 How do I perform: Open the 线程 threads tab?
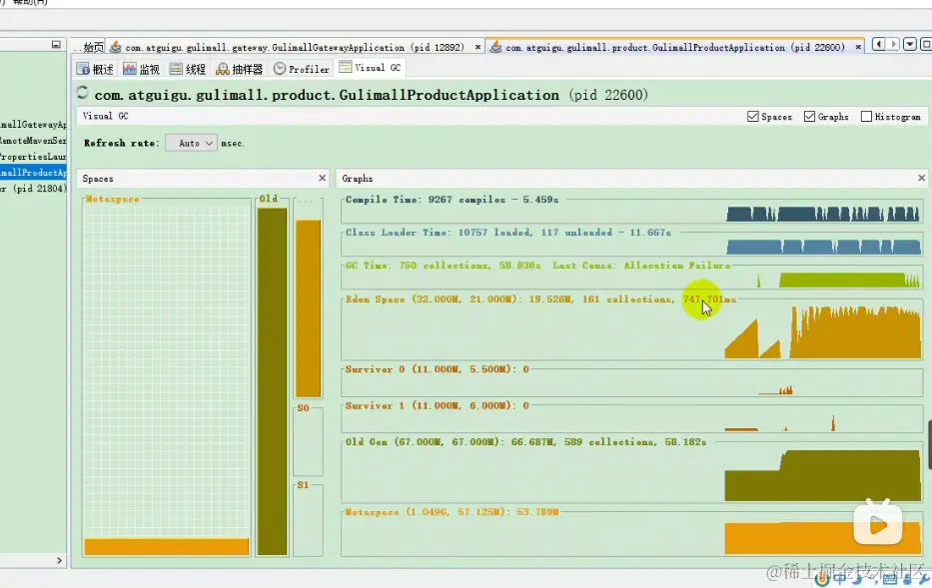[187, 69]
